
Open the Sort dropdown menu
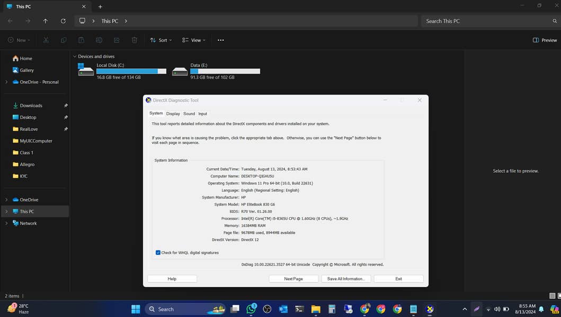pos(161,40)
